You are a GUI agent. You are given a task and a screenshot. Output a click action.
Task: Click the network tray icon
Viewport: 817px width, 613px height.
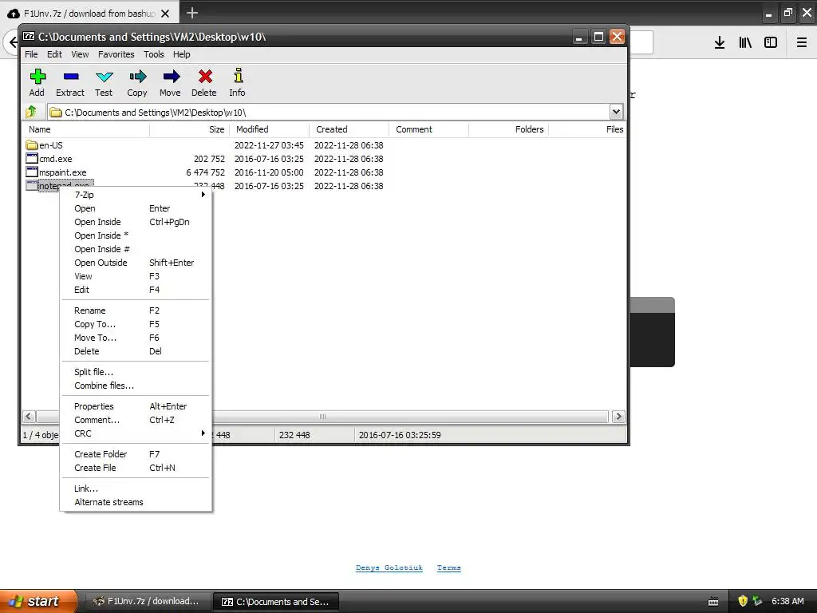pos(757,601)
